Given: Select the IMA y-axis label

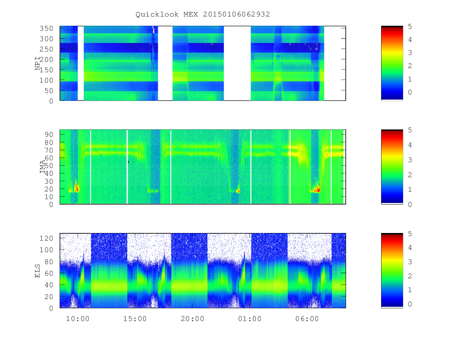Looking at the screenshot, I should (x=43, y=167).
